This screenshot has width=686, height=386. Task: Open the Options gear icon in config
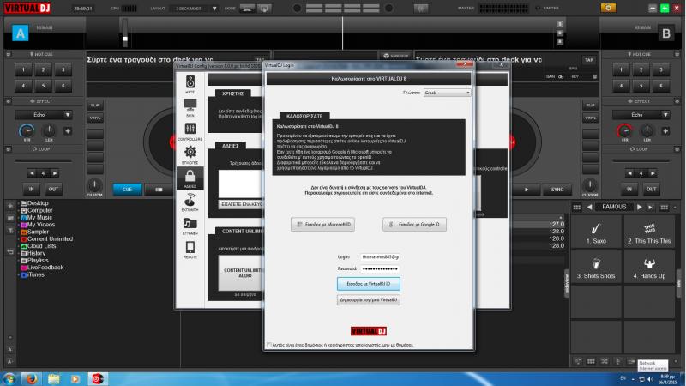(190, 153)
